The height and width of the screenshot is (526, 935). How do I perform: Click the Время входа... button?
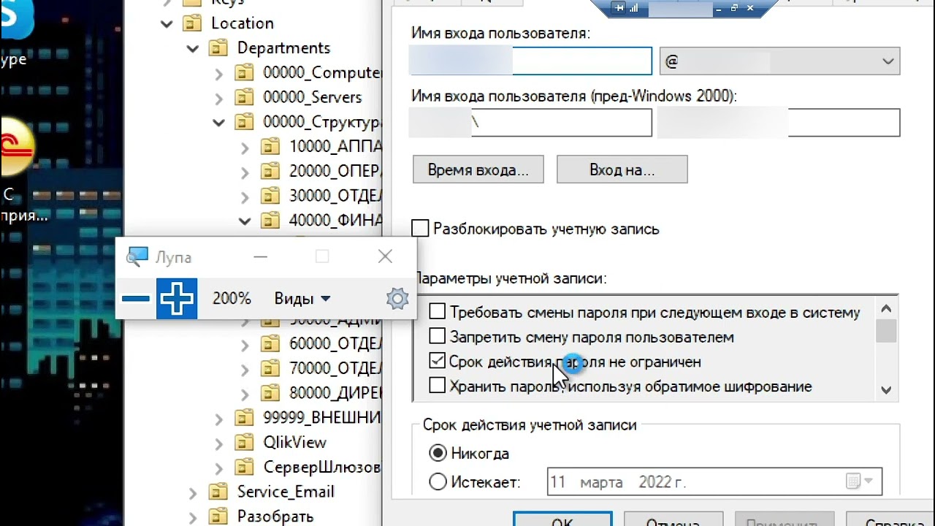pyautogui.click(x=478, y=170)
